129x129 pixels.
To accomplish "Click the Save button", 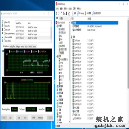I will (x=25, y=118).
